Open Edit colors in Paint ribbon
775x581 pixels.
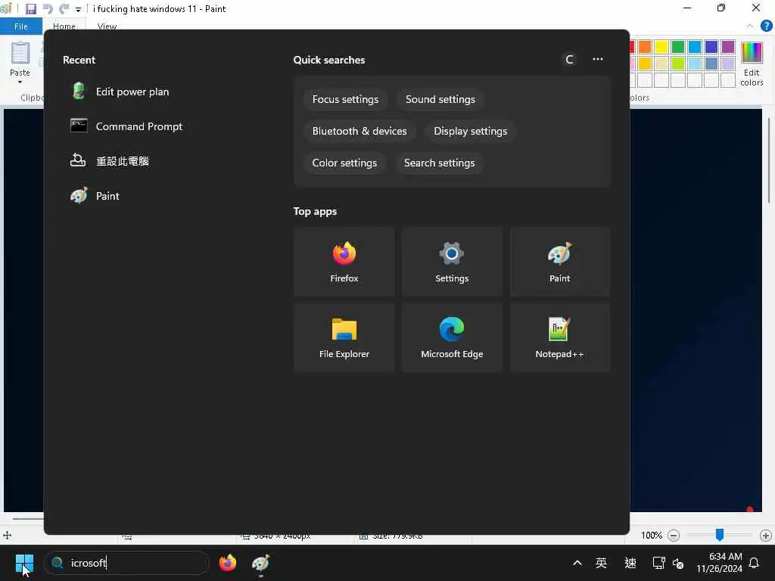752,64
